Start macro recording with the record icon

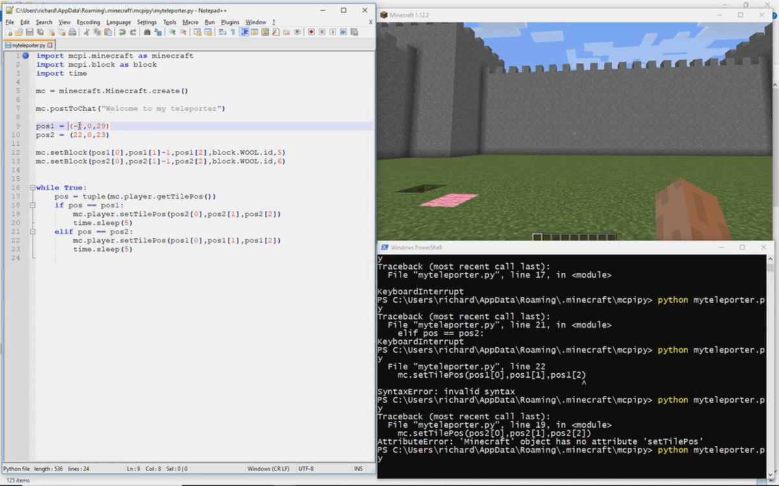(x=311, y=32)
